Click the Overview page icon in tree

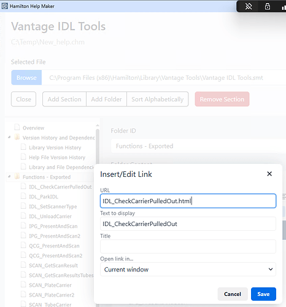[17, 127]
